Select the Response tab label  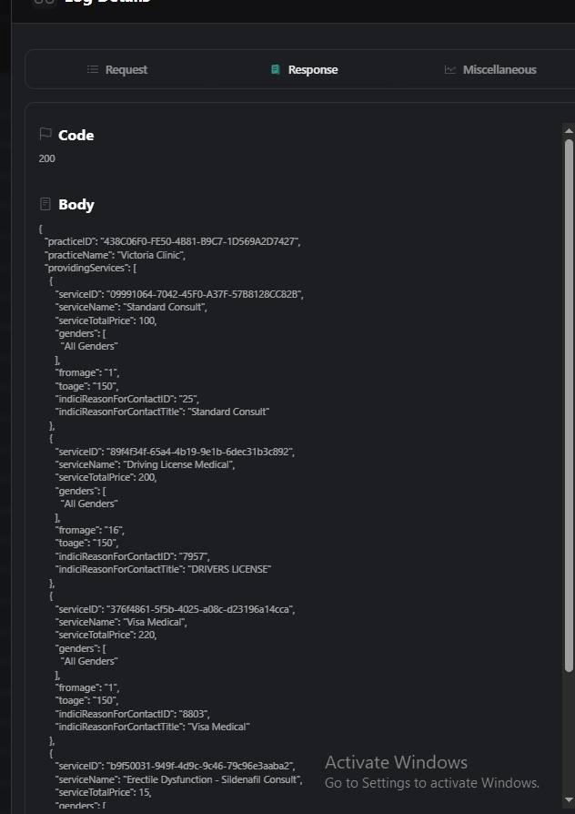[x=312, y=69]
